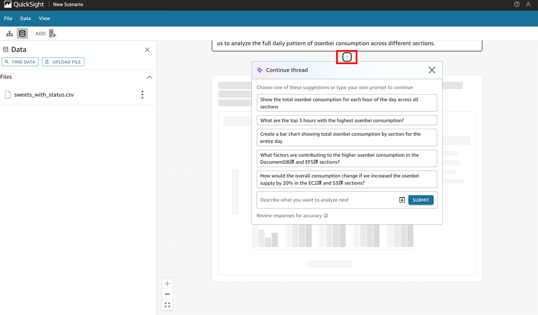Image resolution: width=538 pixels, height=315 pixels.
Task: Click the New Scenario title
Action: (x=68, y=4)
